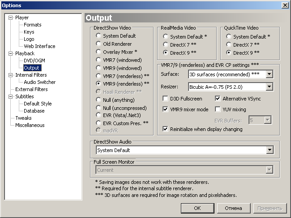Image resolution: width=291 pixels, height=218 pixels.
Task: Toggle the Alternative VSync checkbox
Action: (x=218, y=98)
